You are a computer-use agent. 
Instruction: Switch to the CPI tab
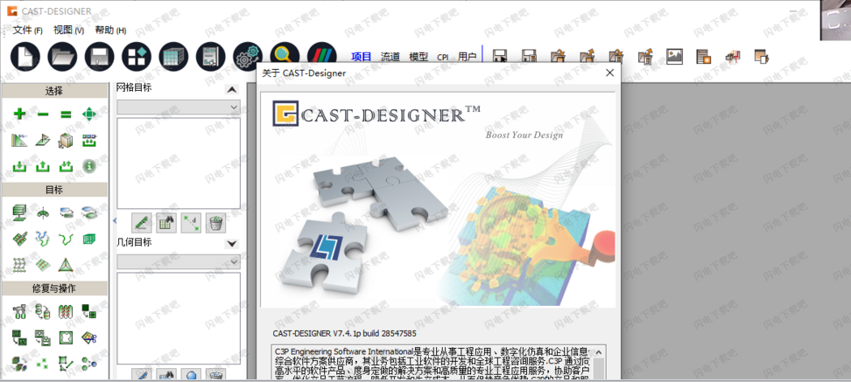(443, 57)
